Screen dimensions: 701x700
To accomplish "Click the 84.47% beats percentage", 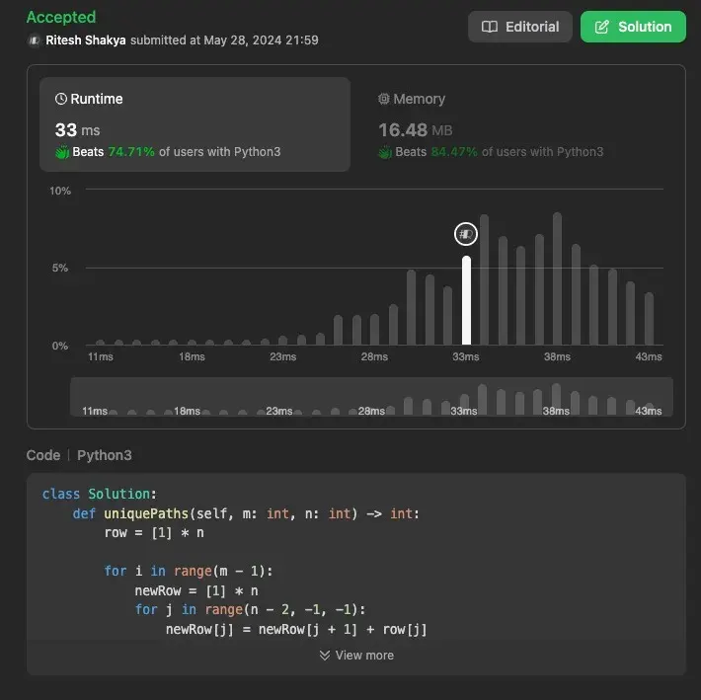I will (x=454, y=152).
